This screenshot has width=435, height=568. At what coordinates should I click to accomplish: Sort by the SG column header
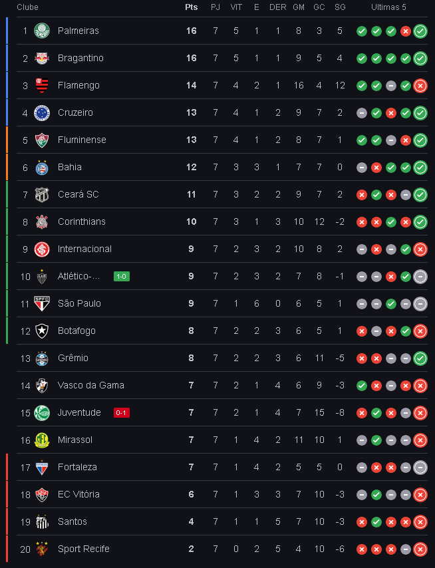pos(340,7)
